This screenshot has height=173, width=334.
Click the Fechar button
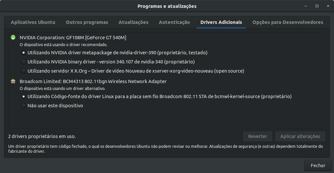point(318,165)
